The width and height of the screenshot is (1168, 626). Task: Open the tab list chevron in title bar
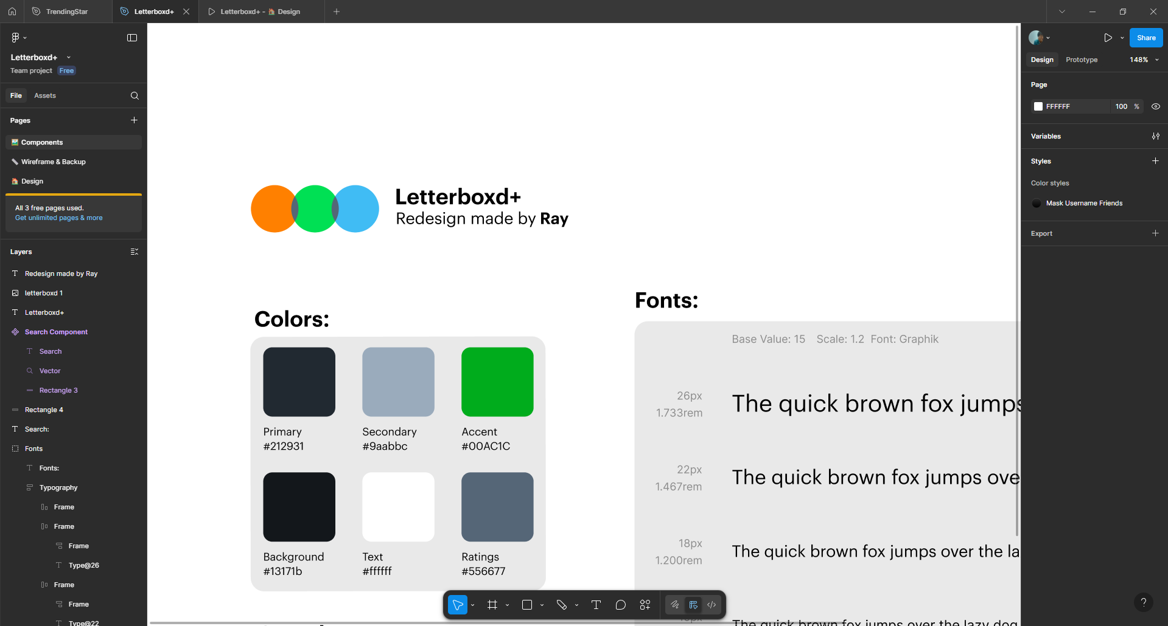click(1062, 12)
